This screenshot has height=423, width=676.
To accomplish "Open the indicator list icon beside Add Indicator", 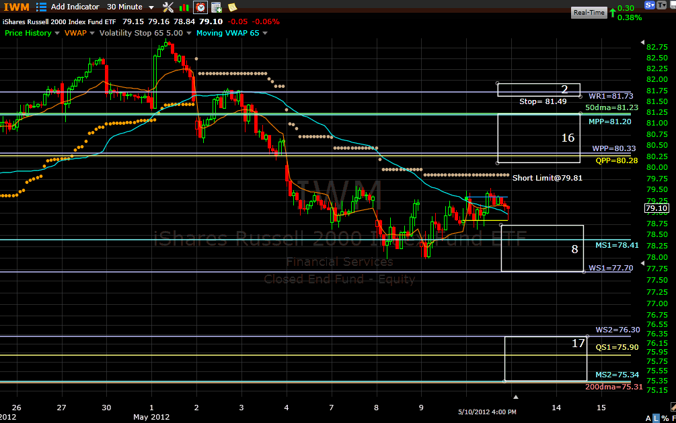I will (x=41, y=7).
